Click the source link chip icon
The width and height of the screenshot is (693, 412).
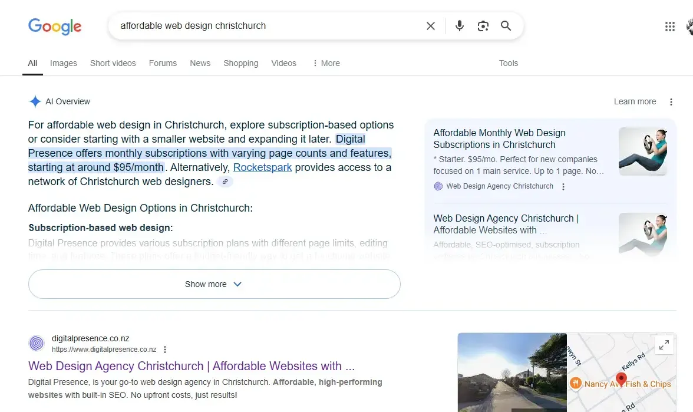click(225, 182)
